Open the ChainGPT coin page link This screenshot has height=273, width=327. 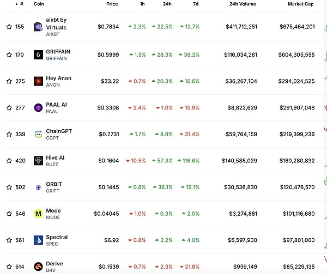tap(59, 131)
